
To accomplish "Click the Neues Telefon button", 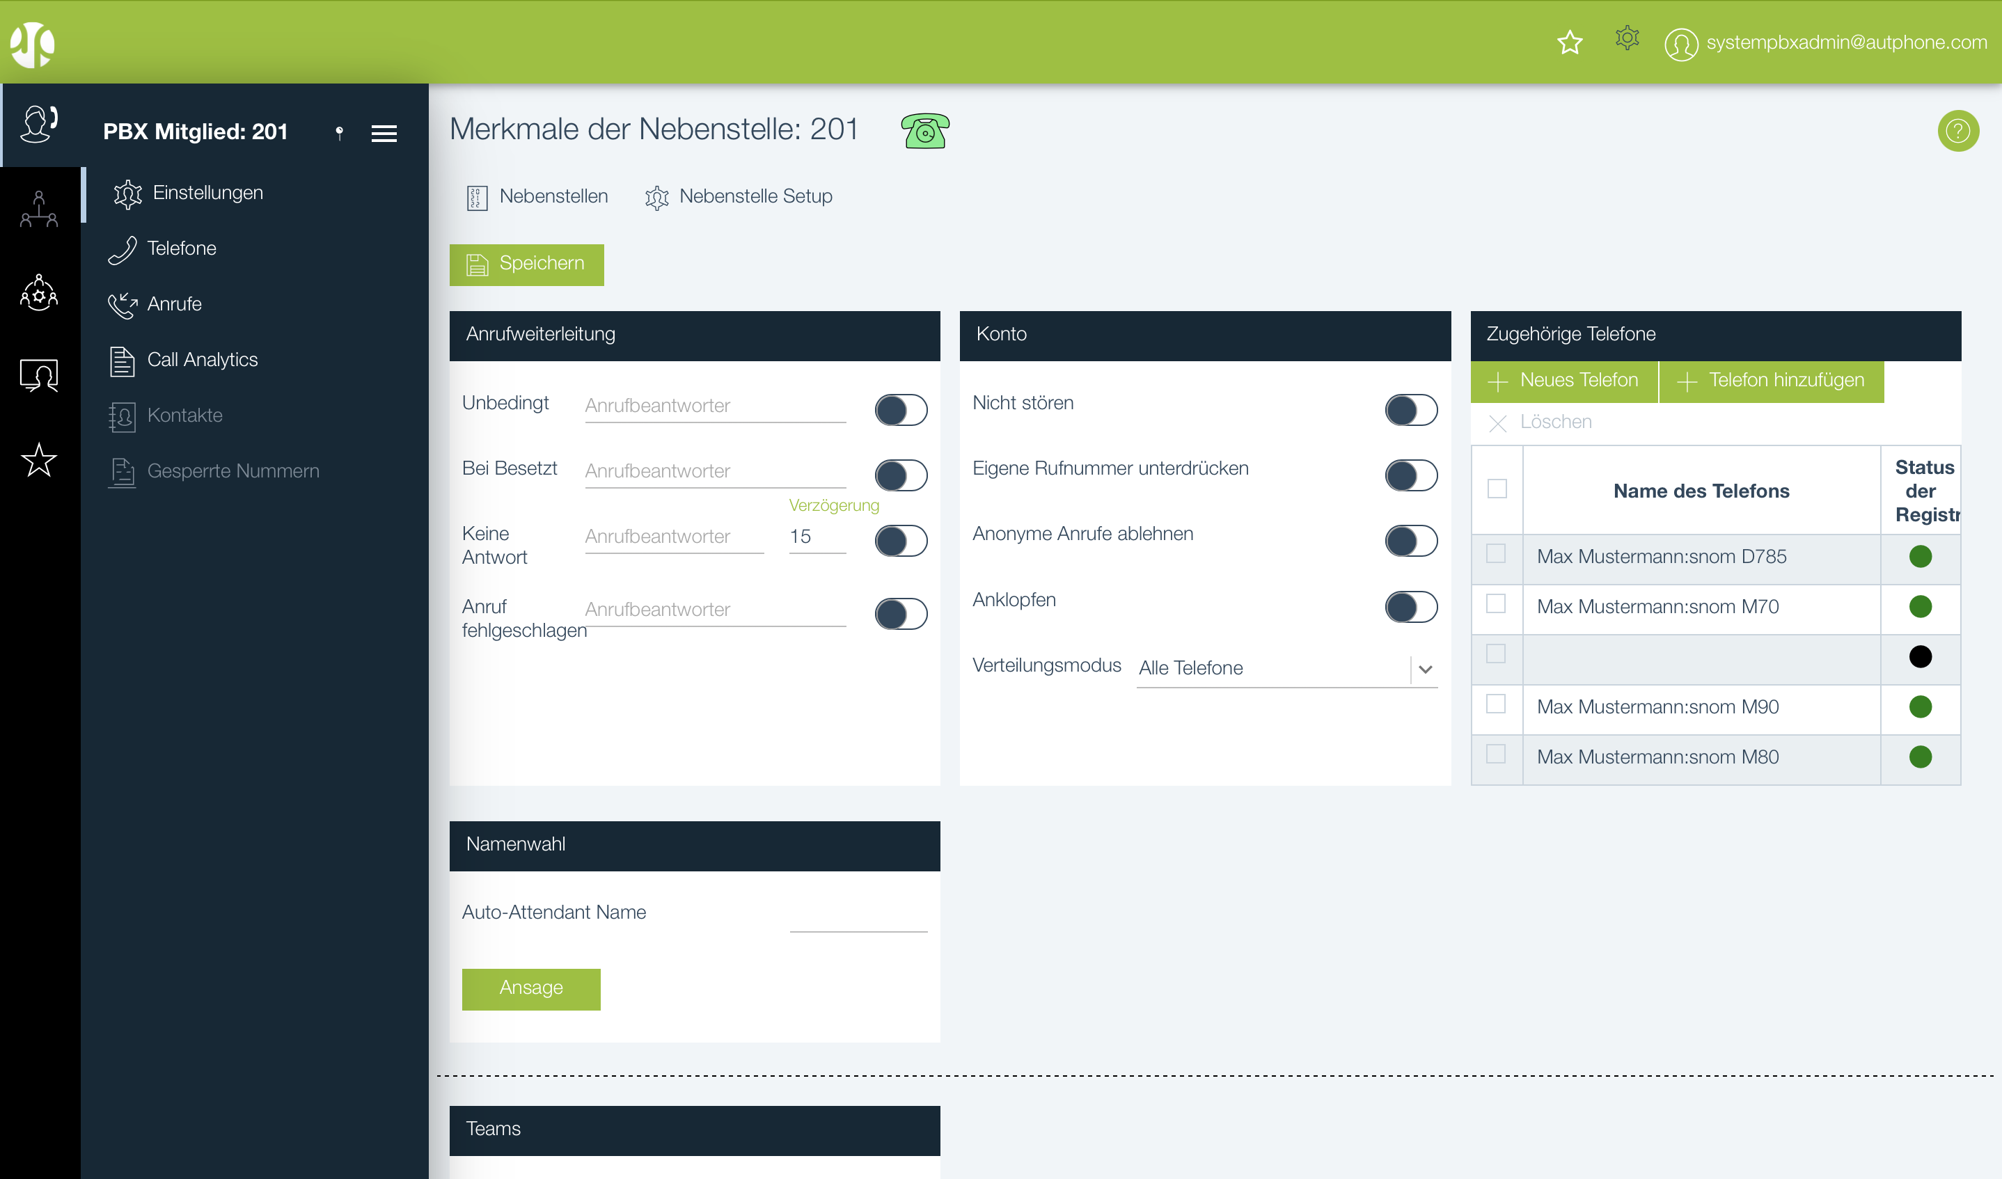I will [1563, 381].
